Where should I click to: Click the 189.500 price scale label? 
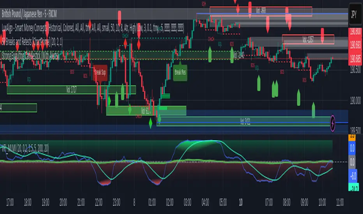pos(355,130)
